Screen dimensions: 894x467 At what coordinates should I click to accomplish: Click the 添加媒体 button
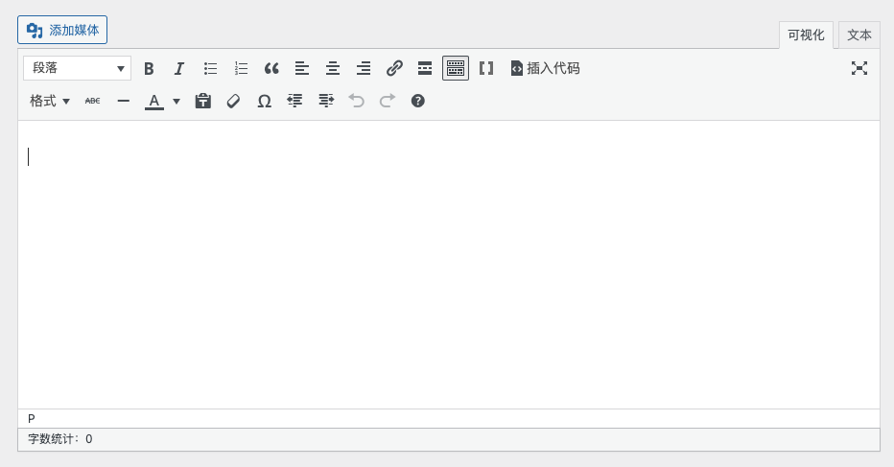click(x=62, y=30)
